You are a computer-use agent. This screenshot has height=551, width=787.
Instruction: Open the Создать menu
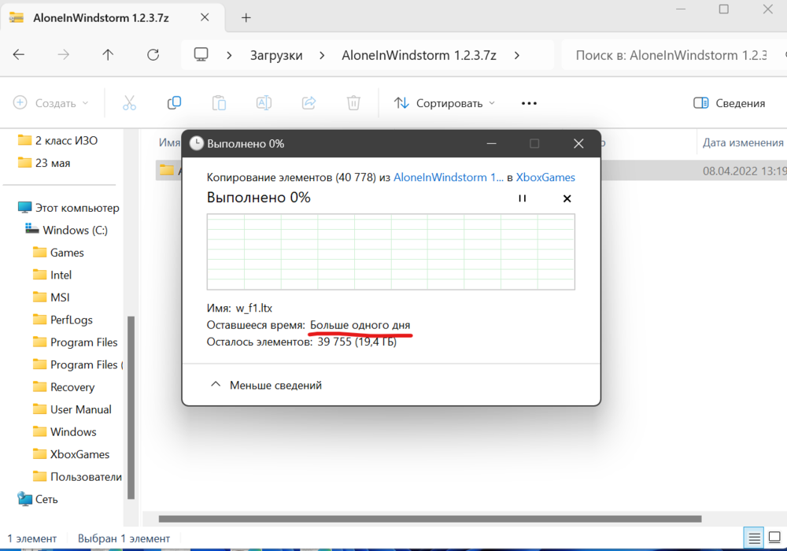click(50, 102)
